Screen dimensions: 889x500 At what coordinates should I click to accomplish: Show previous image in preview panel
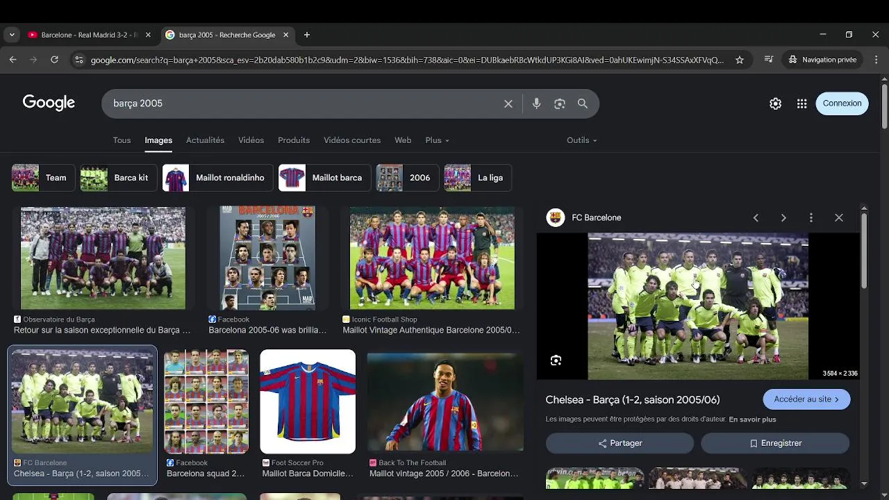click(x=756, y=217)
